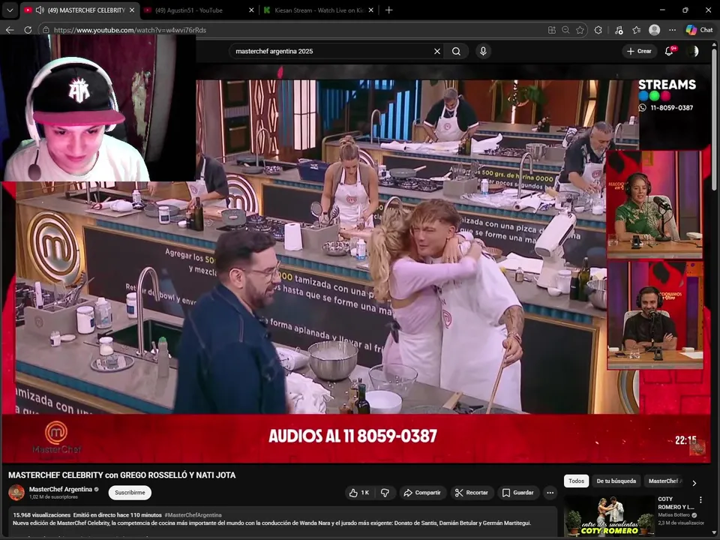Start voice search with microphone
The image size is (720, 540).
pyautogui.click(x=483, y=51)
